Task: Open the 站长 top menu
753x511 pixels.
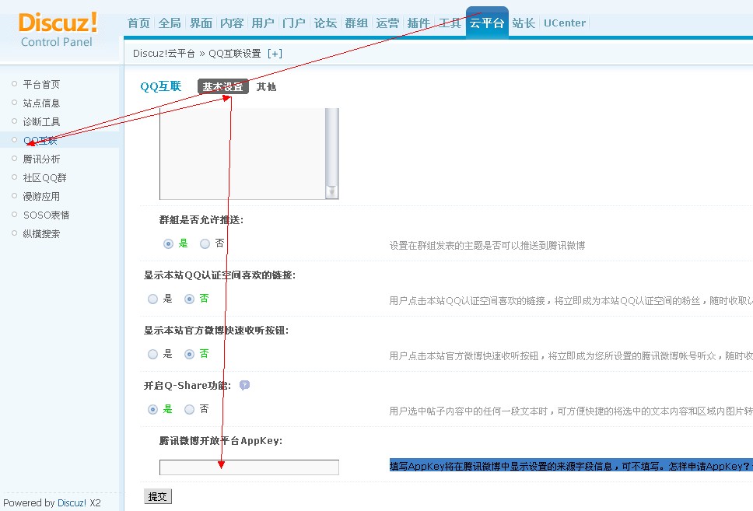Action: pyautogui.click(x=524, y=23)
